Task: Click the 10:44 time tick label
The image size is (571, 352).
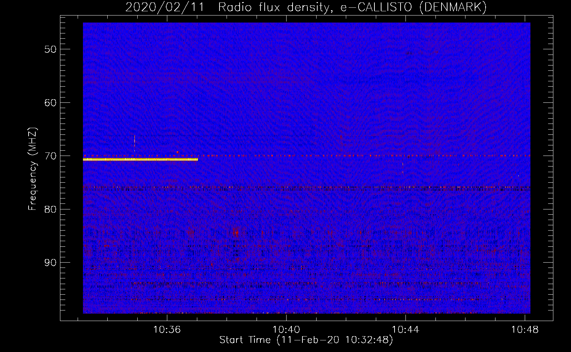Action: coord(405,329)
